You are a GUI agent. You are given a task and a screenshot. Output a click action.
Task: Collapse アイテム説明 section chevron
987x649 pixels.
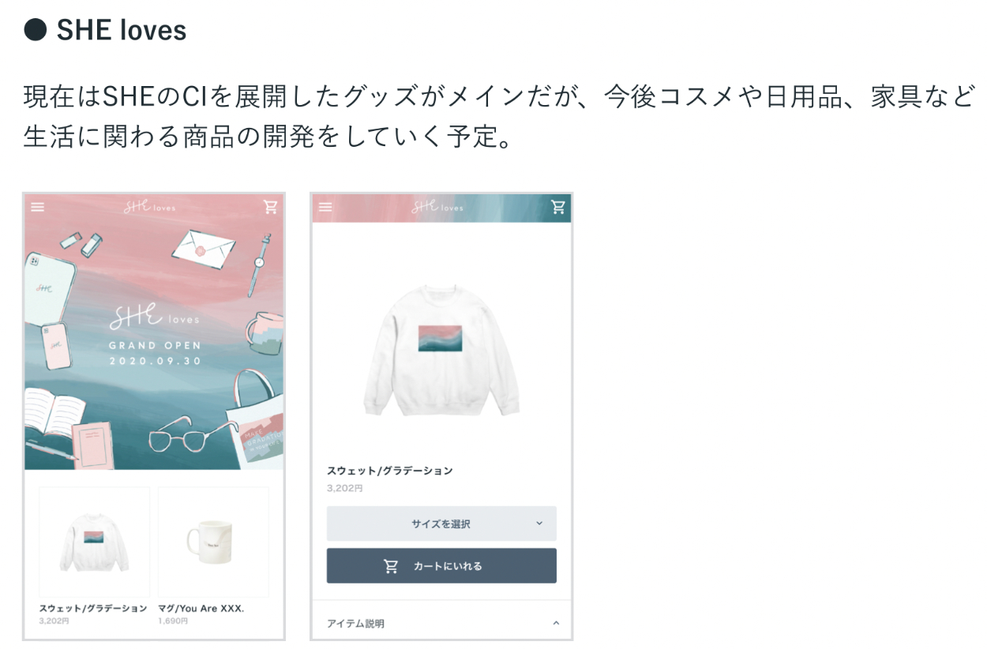click(556, 624)
